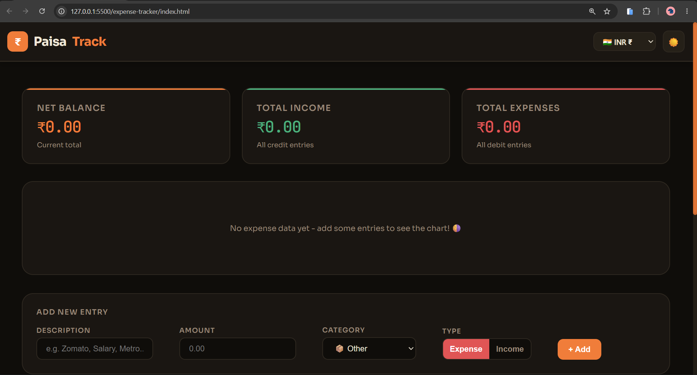This screenshot has width=697, height=375.
Task: Click the 'No expense data yet' message
Action: 345,228
